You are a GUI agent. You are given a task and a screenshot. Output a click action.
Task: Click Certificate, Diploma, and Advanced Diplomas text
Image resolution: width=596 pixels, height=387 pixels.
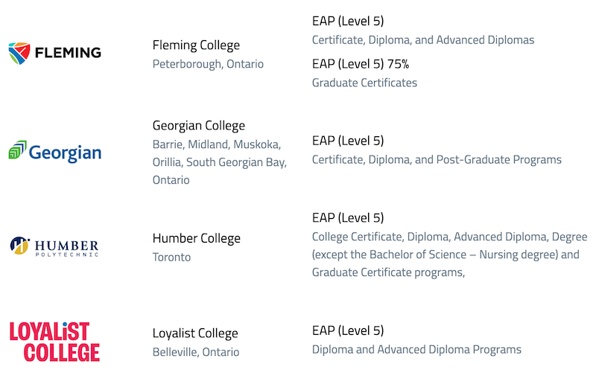[423, 40]
